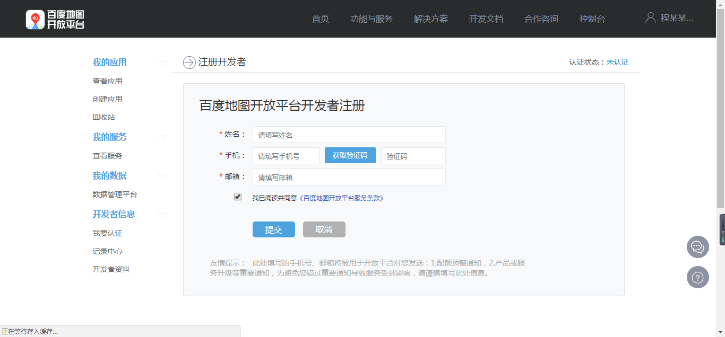The width and height of the screenshot is (725, 337).
Task: Open 回收站 in sidebar
Action: pyautogui.click(x=104, y=117)
